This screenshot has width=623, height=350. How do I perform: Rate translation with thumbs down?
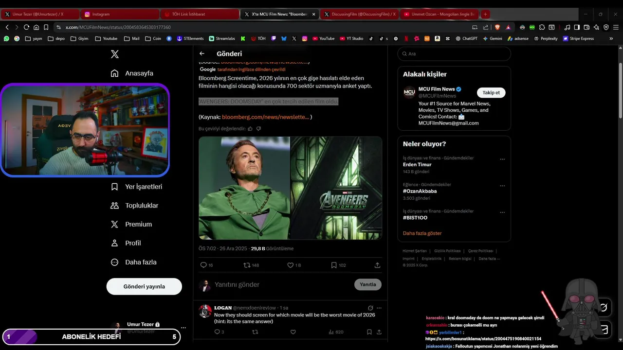[258, 129]
